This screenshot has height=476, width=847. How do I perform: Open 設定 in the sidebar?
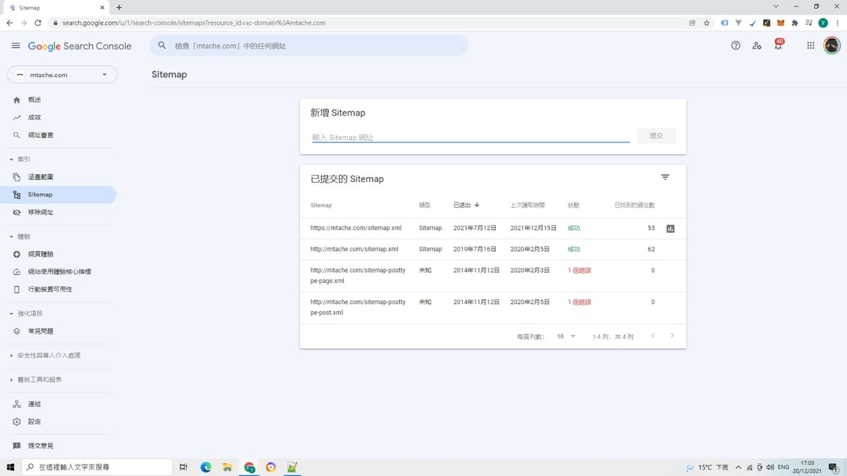tap(34, 422)
